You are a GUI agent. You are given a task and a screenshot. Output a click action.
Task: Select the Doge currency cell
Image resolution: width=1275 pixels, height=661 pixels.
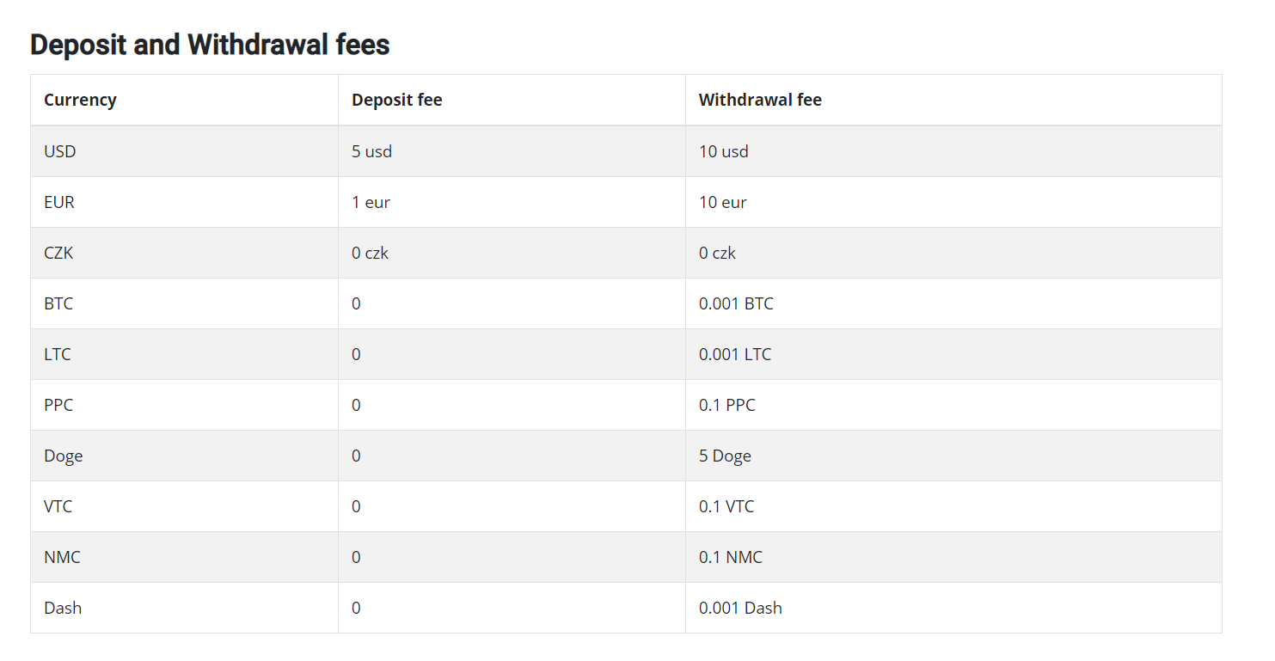click(64, 456)
